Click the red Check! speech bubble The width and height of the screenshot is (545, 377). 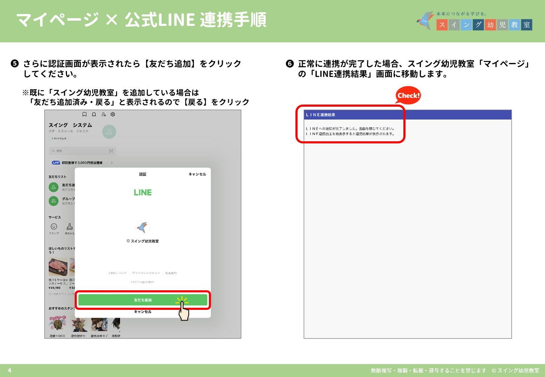[408, 95]
